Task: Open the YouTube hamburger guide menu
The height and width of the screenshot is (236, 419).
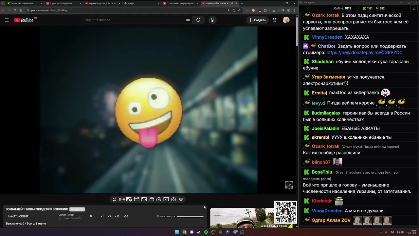Action: pyautogui.click(x=7, y=20)
